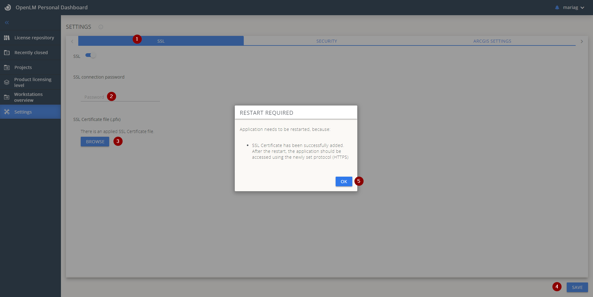Select the Projects folder icon
The height and width of the screenshot is (297, 593).
[7, 67]
